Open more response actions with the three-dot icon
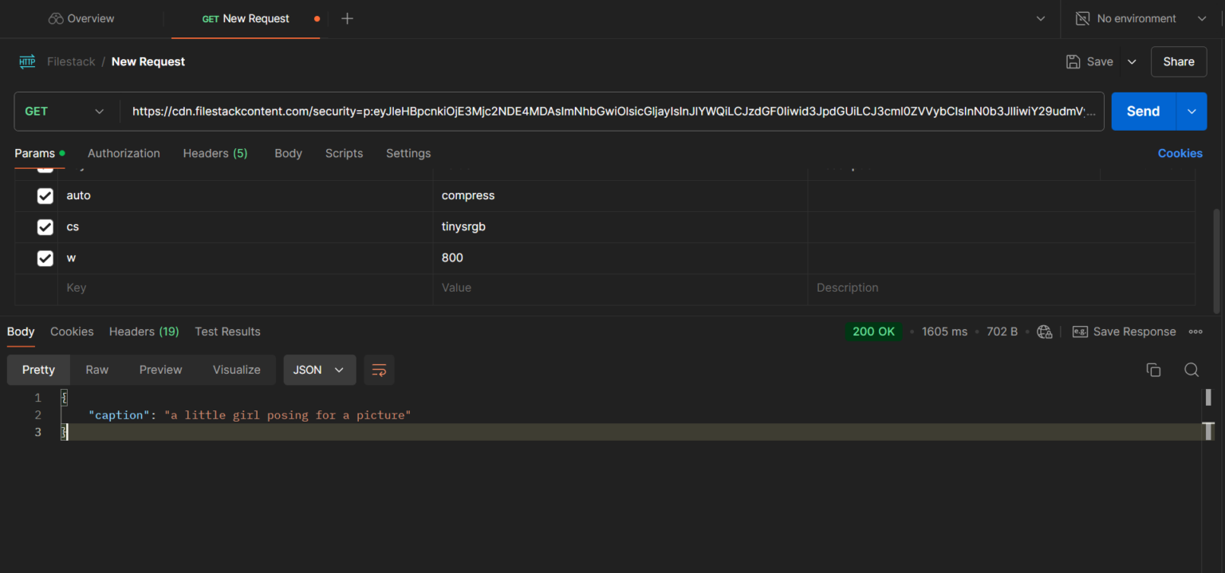Viewport: 1225px width, 573px height. [x=1195, y=332]
